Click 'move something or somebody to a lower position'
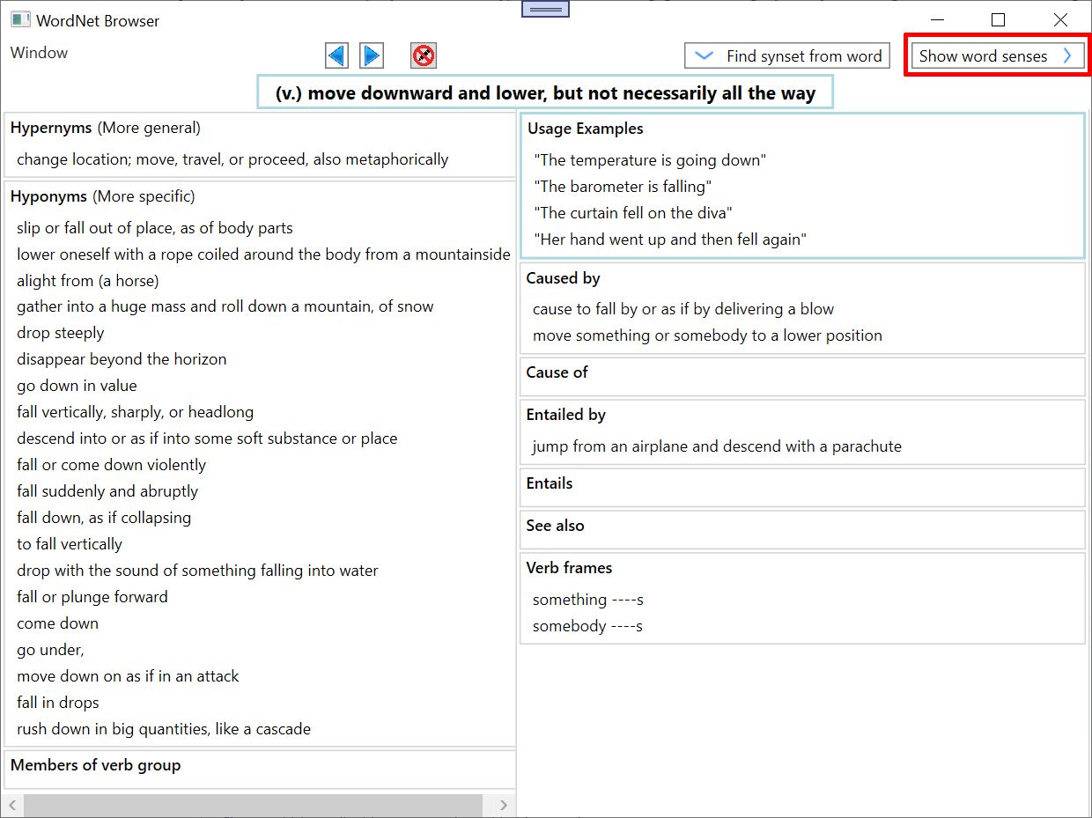Screen dimensions: 1092x818 (707, 335)
